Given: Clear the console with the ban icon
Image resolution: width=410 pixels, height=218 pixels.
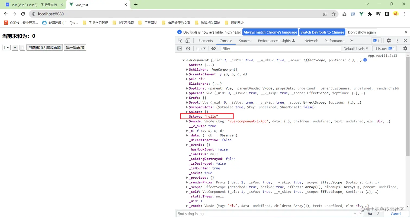Looking at the screenshot, I should [188, 49].
